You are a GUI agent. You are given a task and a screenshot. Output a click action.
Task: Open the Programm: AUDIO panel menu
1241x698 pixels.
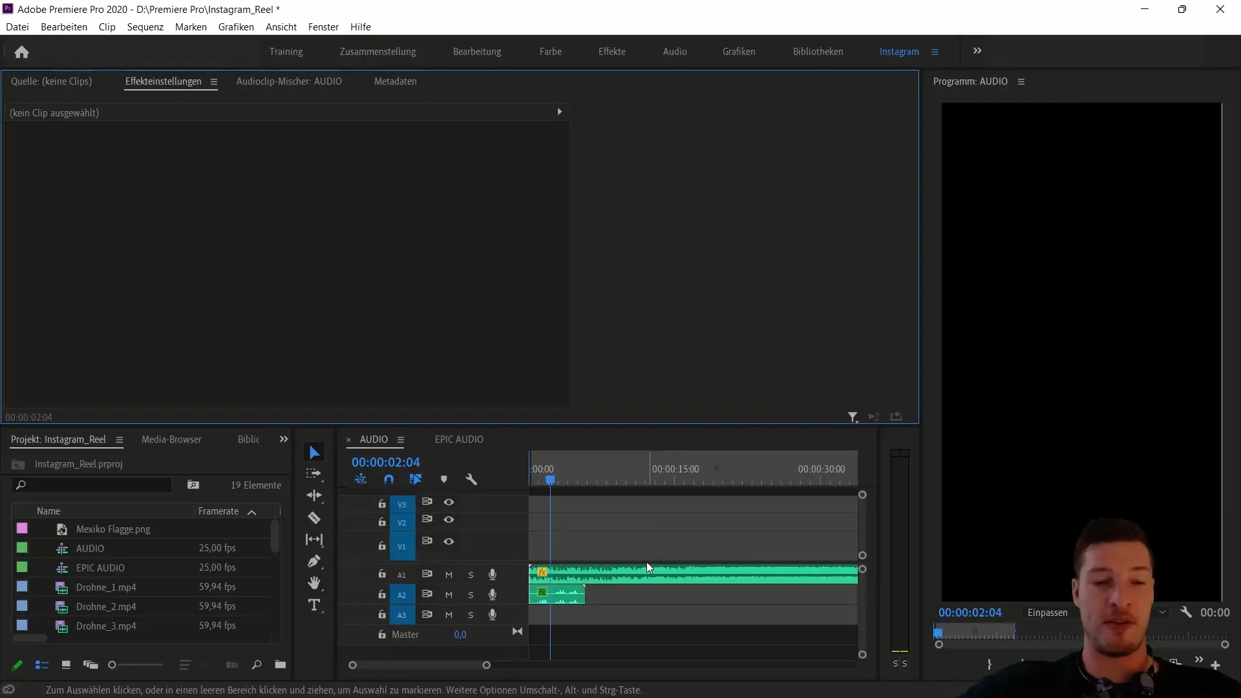pyautogui.click(x=1021, y=82)
